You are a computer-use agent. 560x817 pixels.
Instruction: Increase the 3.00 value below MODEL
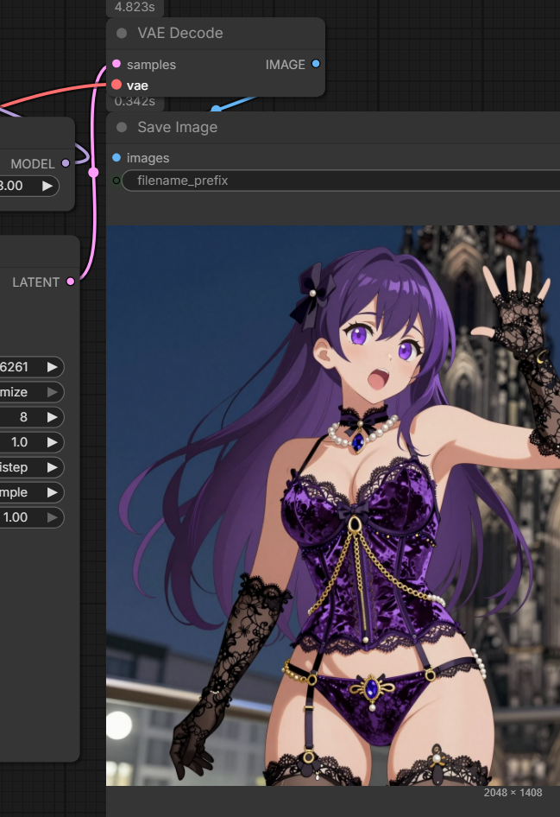point(47,186)
